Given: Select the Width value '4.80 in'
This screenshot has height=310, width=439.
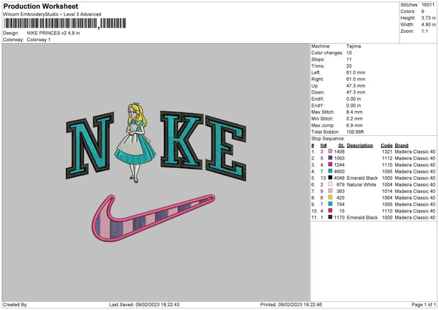Looking at the screenshot, I should tap(428, 25).
